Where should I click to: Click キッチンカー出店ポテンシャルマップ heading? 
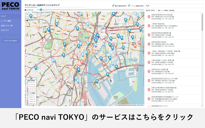pyautogui.click(x=42, y=5)
